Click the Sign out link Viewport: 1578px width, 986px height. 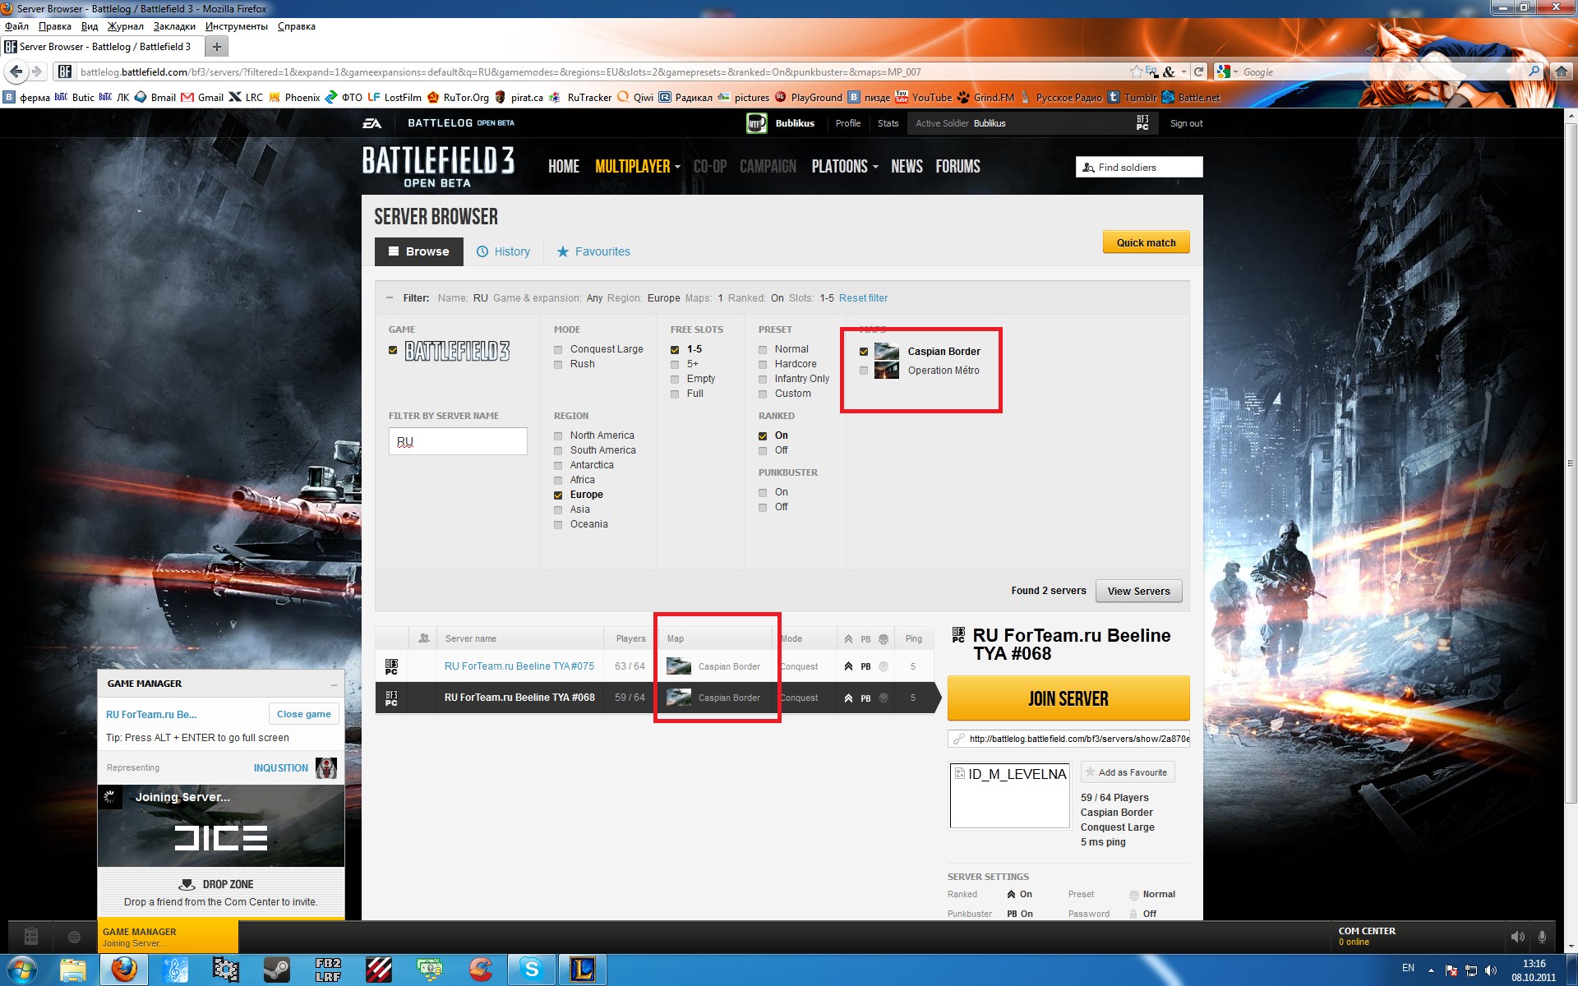tap(1186, 123)
